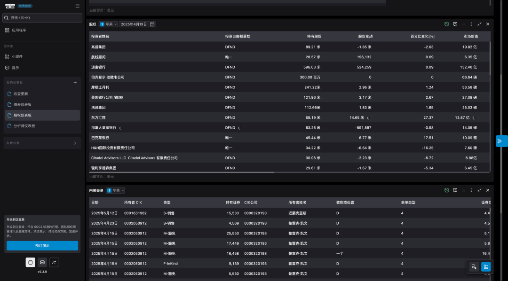Screen dimensions: 508x281
Task: Click the bar chart icon in 股权 widget
Action: pos(463,24)
